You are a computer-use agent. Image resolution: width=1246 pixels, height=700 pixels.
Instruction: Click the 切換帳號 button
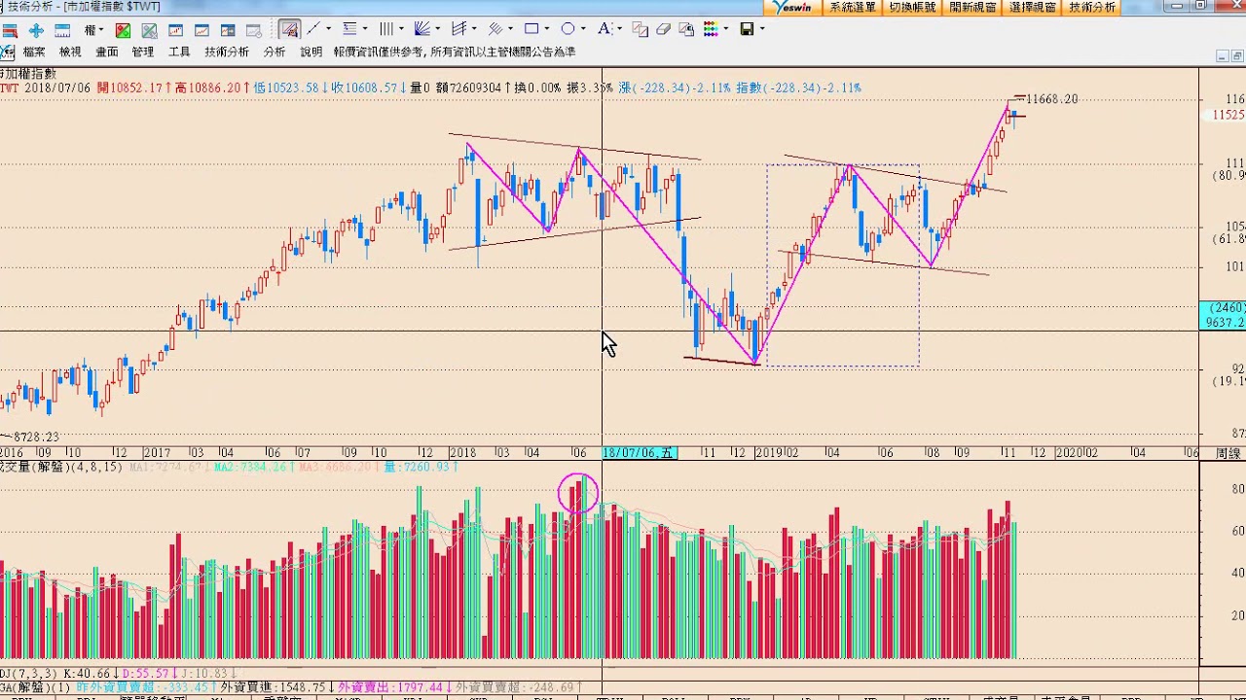coord(912,7)
